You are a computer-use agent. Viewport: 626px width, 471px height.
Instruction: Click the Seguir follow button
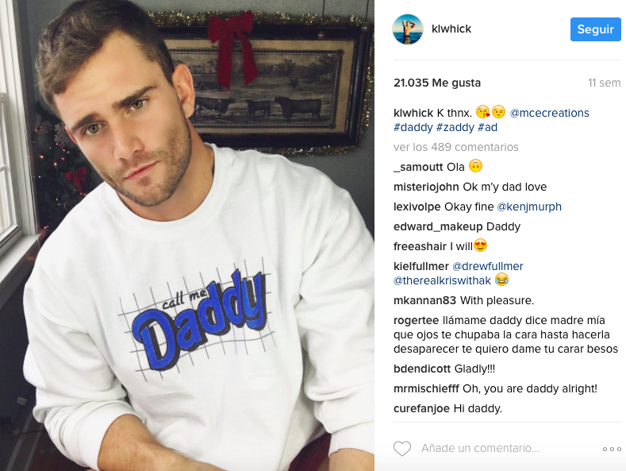pyautogui.click(x=595, y=29)
